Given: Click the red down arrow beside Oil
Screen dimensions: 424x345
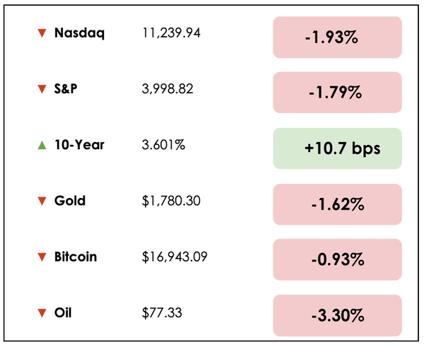Looking at the screenshot, I should (42, 313).
